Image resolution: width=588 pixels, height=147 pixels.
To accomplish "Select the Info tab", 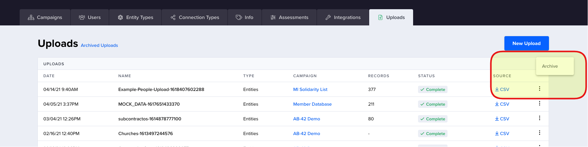I will tap(245, 17).
